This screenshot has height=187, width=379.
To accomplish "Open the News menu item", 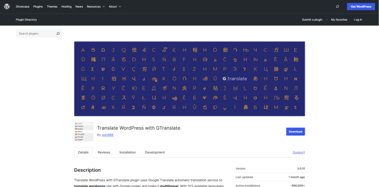I will [79, 7].
